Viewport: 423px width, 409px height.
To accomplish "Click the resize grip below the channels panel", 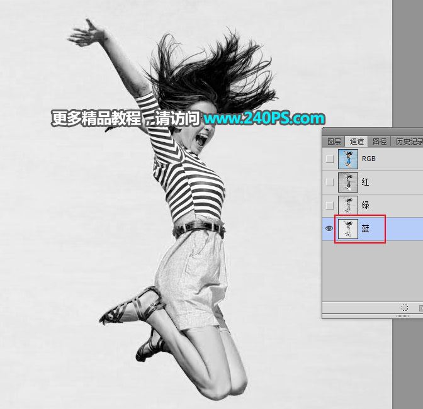I will click(x=403, y=317).
